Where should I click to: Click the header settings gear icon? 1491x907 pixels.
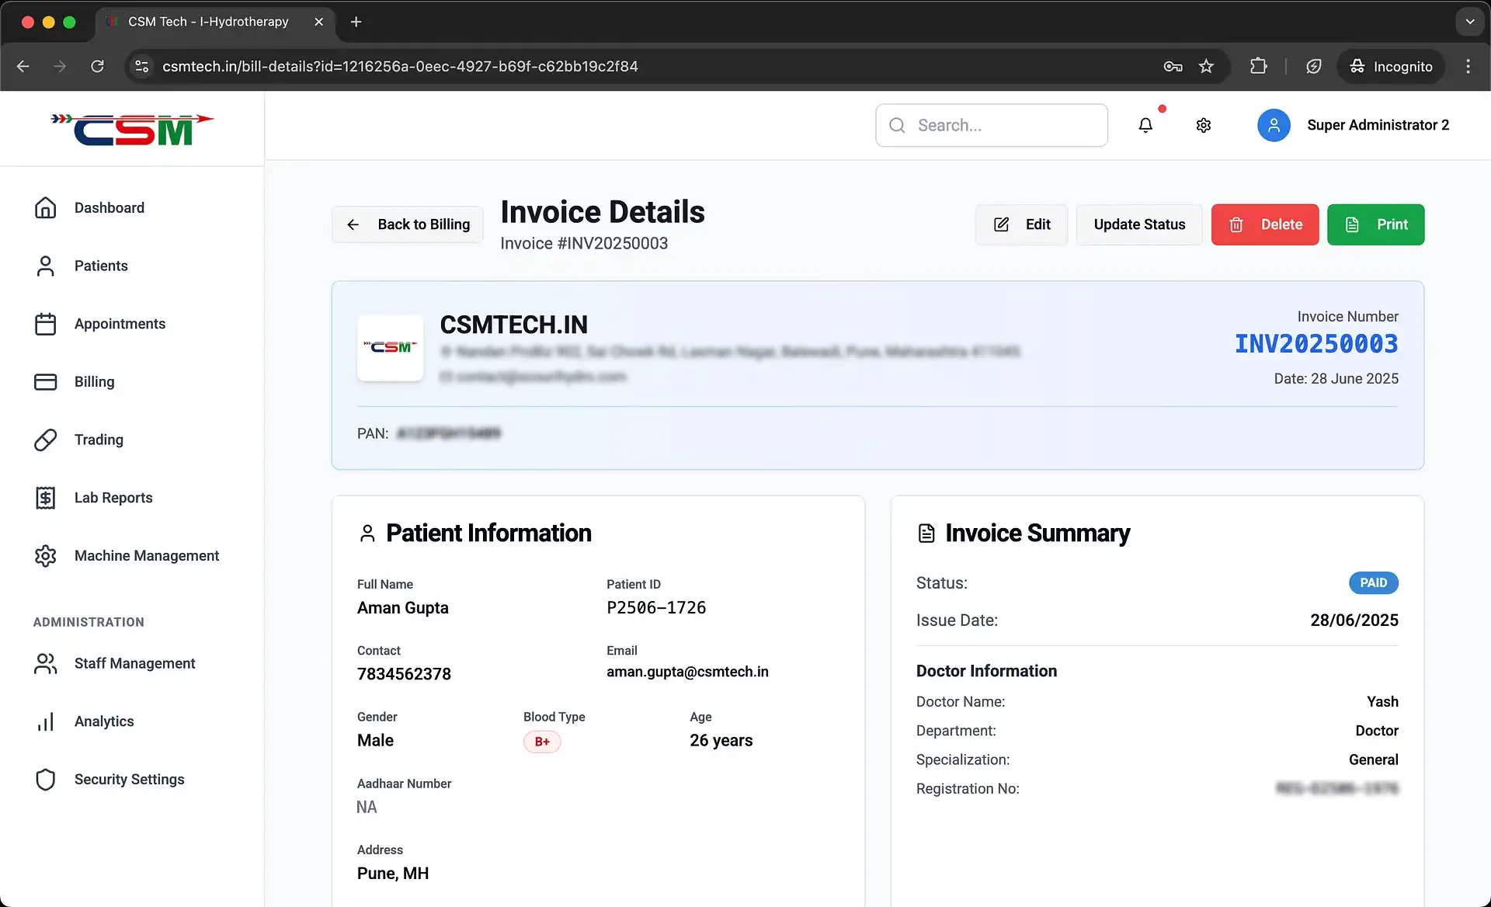(1204, 125)
